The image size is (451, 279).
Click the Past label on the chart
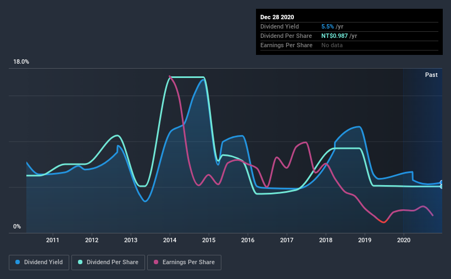coord(431,75)
